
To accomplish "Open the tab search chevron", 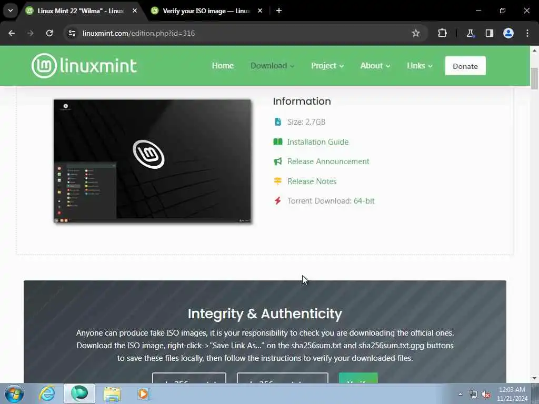I will coord(11,11).
